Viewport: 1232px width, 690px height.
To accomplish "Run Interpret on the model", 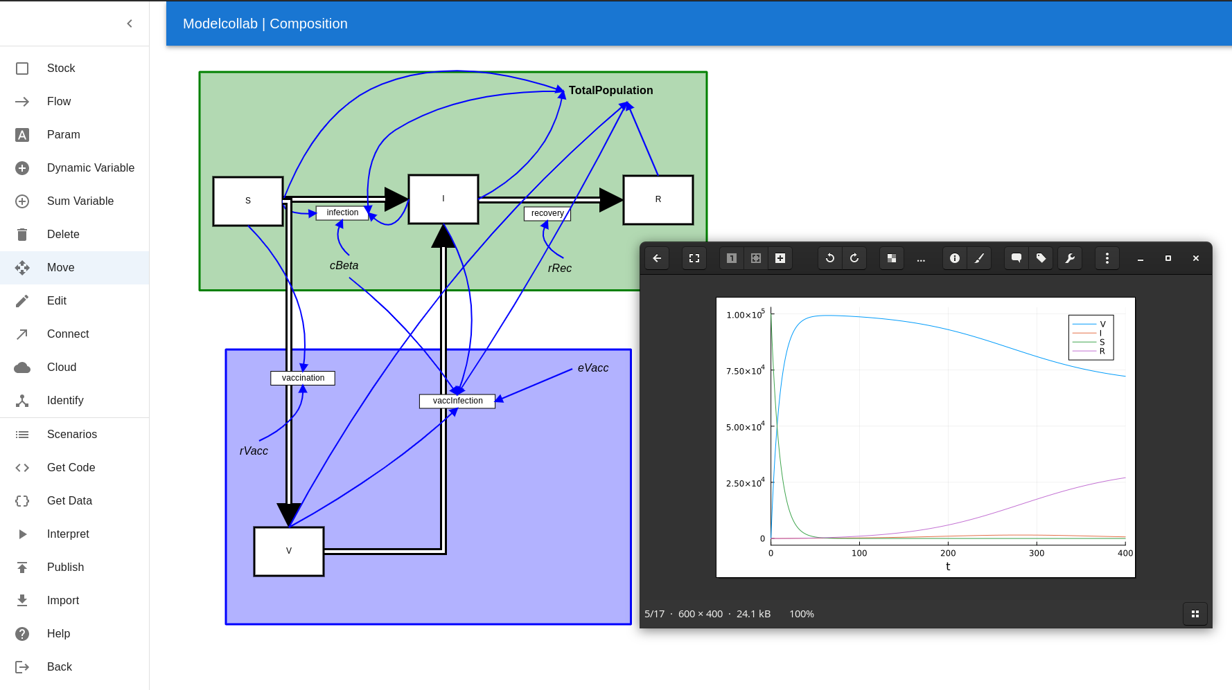I will pyautogui.click(x=68, y=534).
